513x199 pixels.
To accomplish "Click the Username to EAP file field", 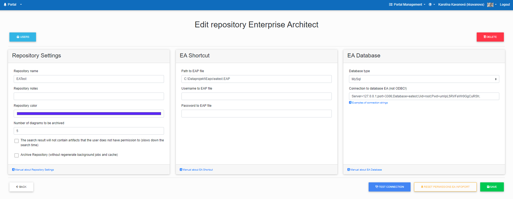I will coord(256,96).
